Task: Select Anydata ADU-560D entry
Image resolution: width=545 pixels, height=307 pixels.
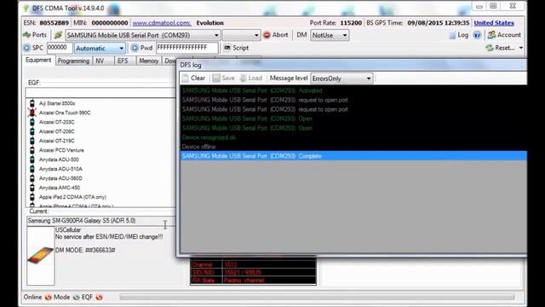Action: [60, 178]
